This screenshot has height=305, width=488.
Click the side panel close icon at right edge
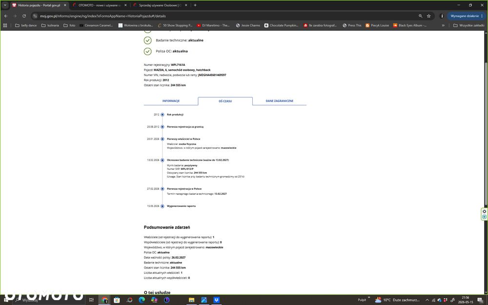pyautogui.click(x=484, y=211)
